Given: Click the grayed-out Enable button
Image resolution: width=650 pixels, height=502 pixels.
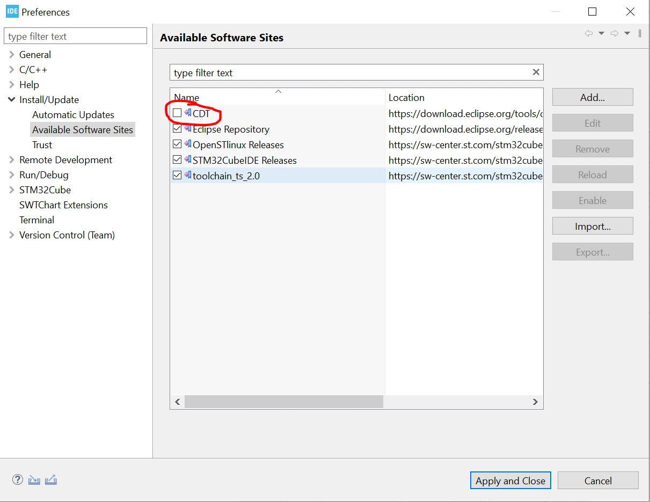Looking at the screenshot, I should [x=593, y=200].
